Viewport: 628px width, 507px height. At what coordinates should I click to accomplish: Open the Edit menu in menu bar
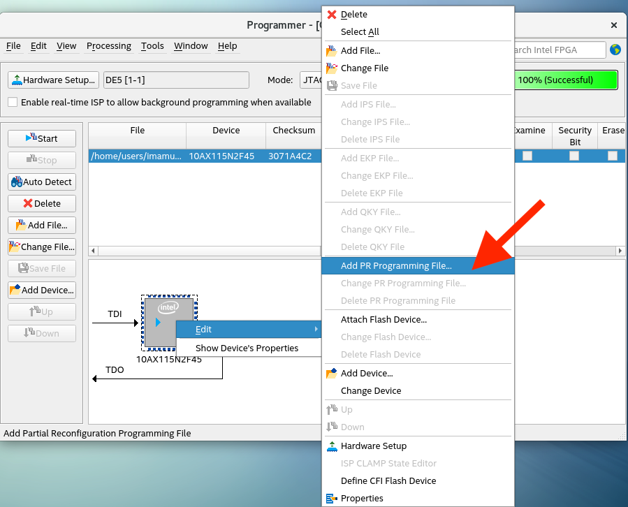tap(38, 46)
